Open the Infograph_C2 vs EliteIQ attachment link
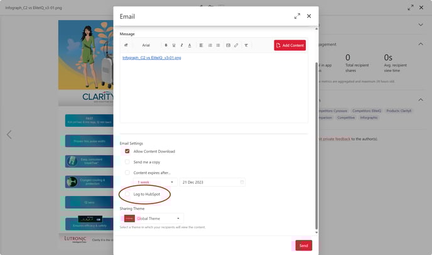Viewport: 432px width, 255px height. pyautogui.click(x=152, y=58)
